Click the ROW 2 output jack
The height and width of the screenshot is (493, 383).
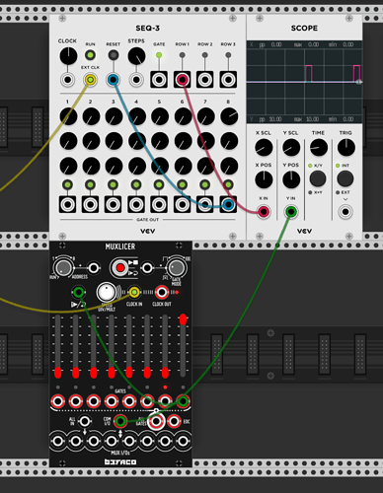[x=205, y=80]
